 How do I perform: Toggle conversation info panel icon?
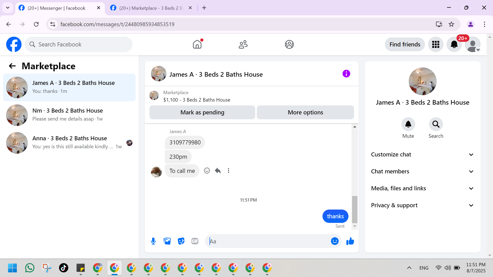[346, 74]
